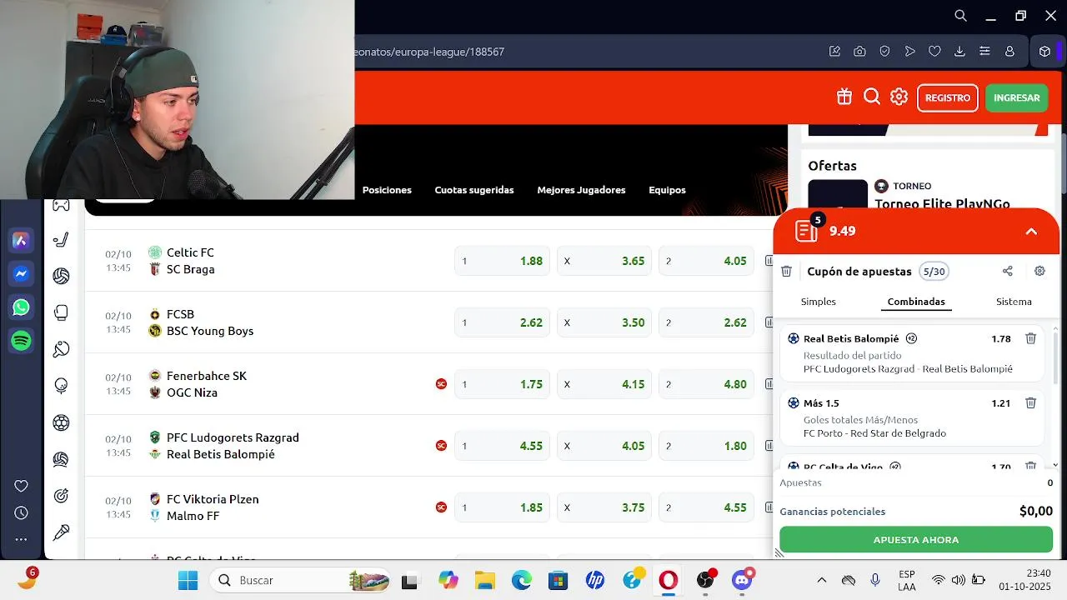Place bet with APUESTA AHORA button

coord(916,539)
